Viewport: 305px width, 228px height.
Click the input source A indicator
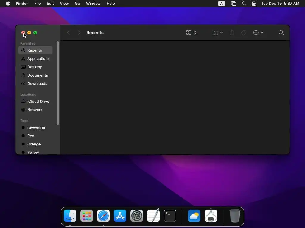tap(221, 4)
